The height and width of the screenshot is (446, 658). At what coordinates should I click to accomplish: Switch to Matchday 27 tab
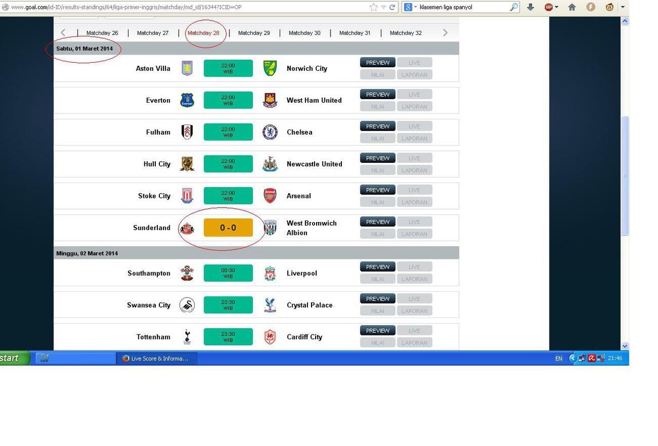pos(153,33)
